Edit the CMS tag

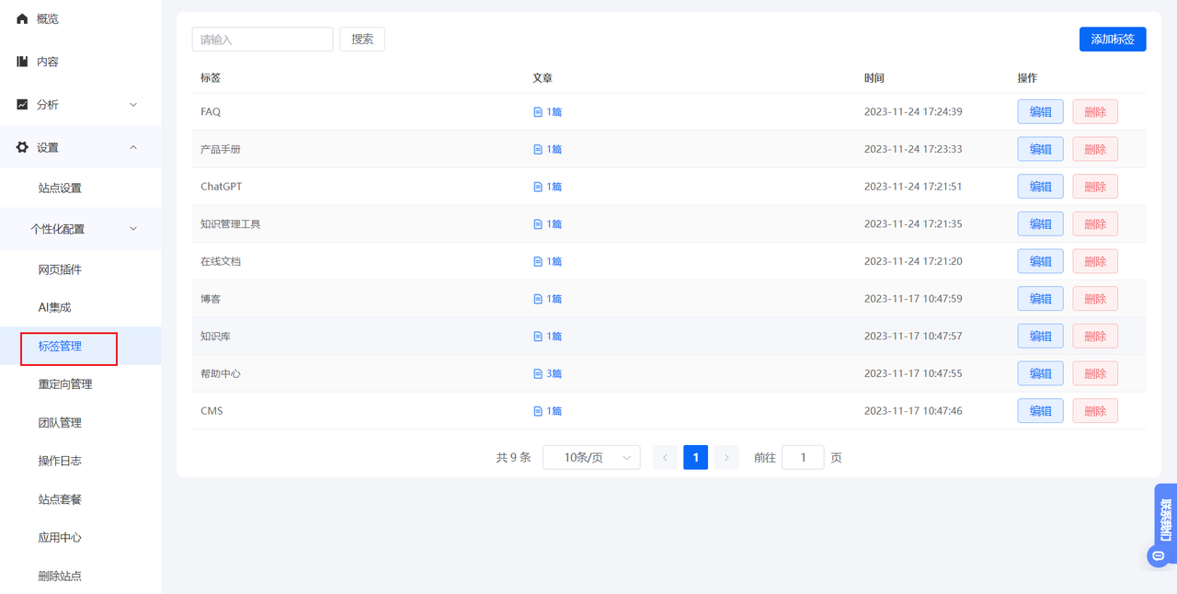click(x=1041, y=411)
